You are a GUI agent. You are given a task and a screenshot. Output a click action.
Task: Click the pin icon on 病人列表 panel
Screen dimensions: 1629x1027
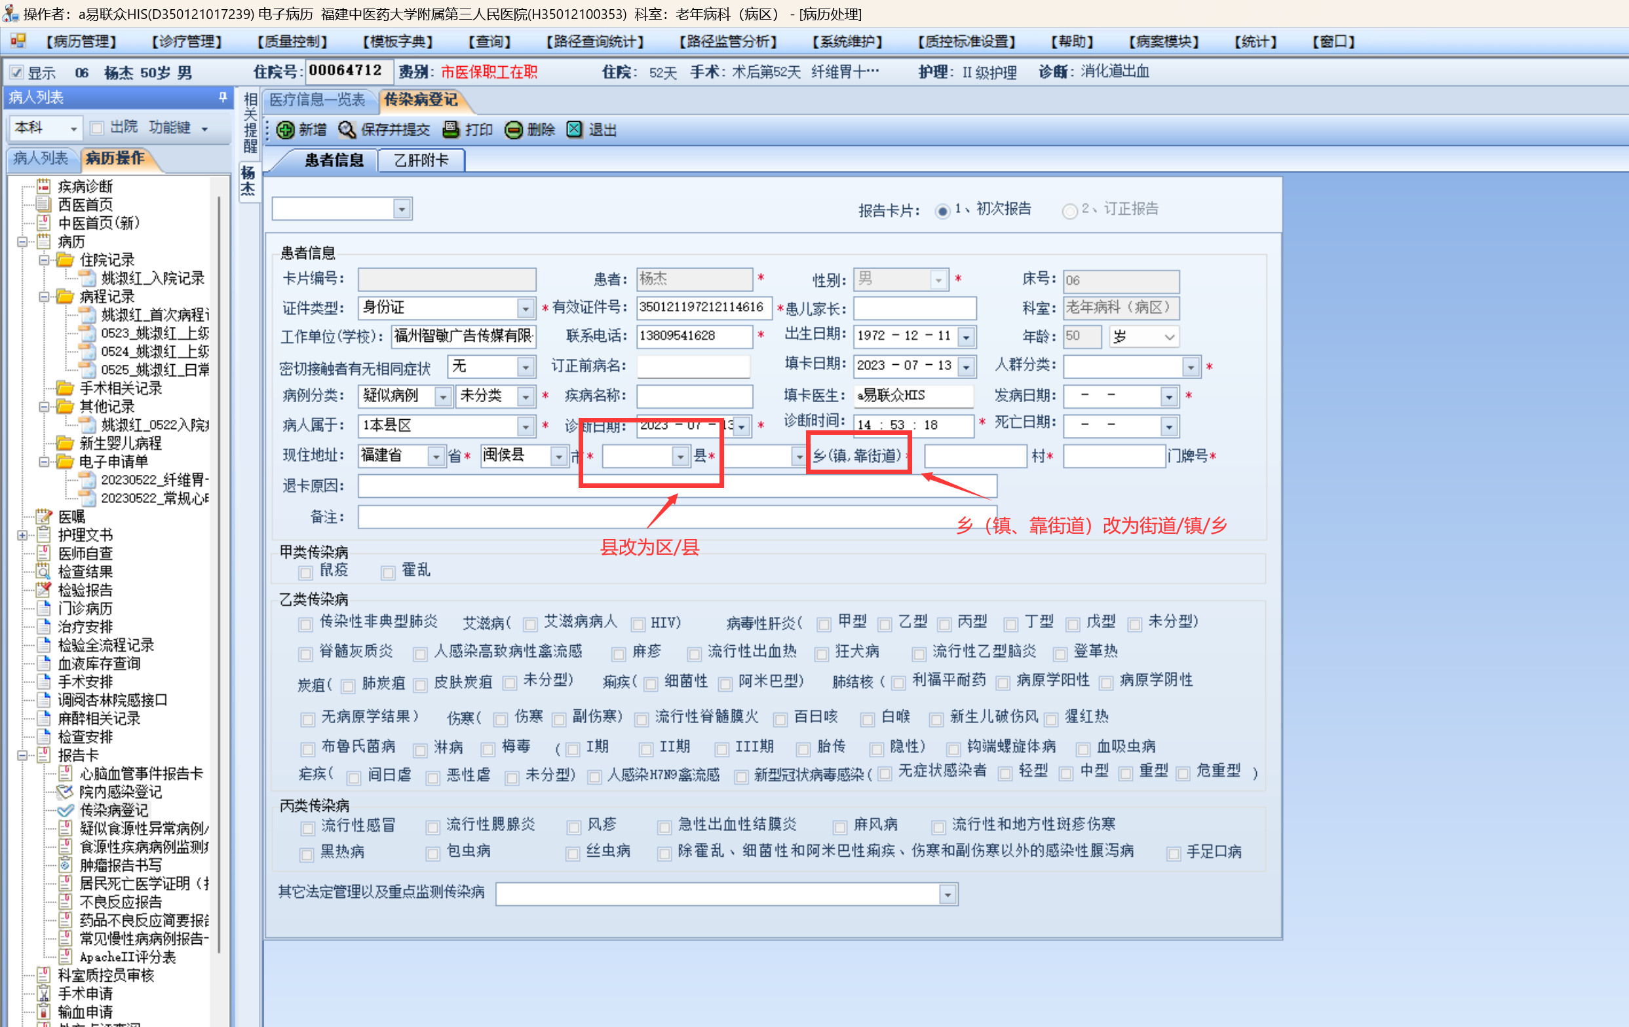coord(223,98)
